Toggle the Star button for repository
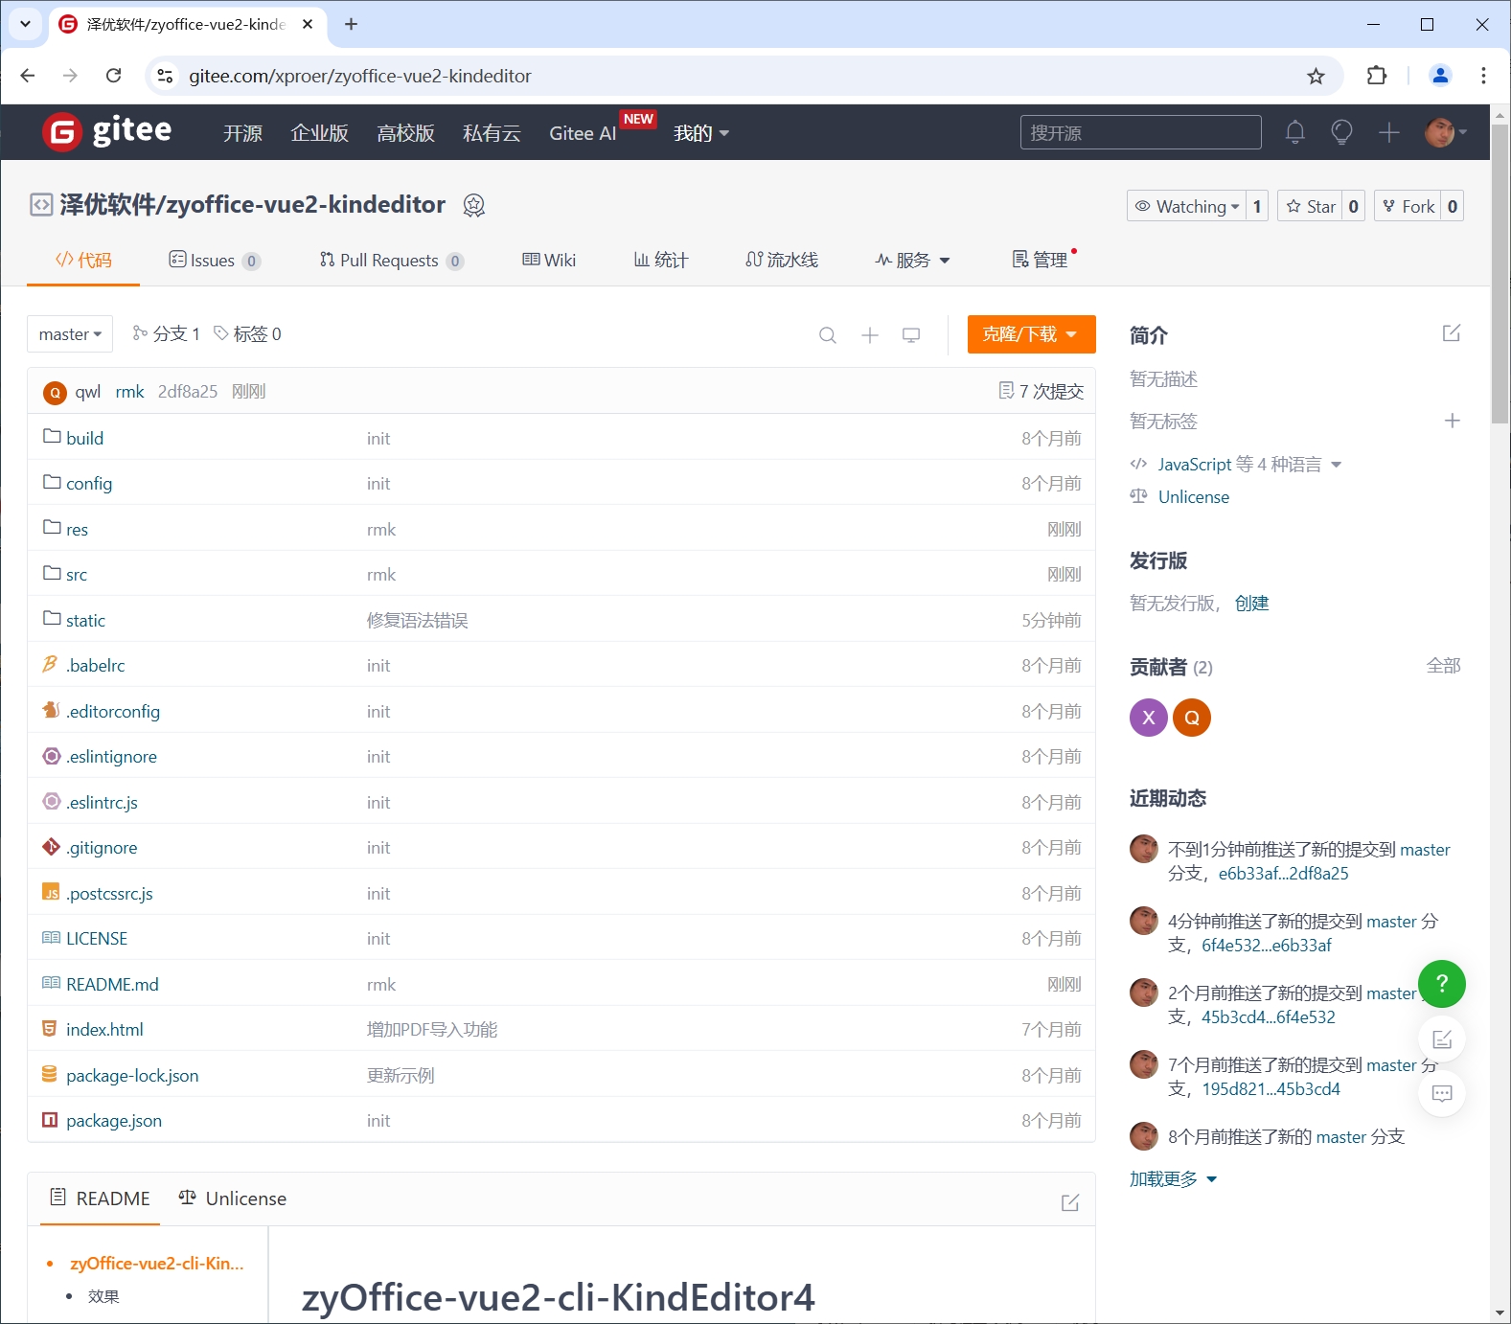1511x1324 pixels. click(x=1310, y=206)
